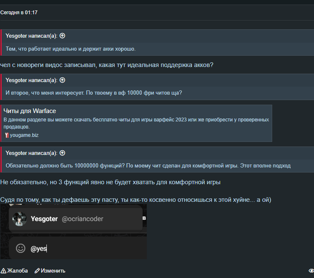Click jump arrow in quote about 10000000 функций
314x278 pixels.
point(62,153)
